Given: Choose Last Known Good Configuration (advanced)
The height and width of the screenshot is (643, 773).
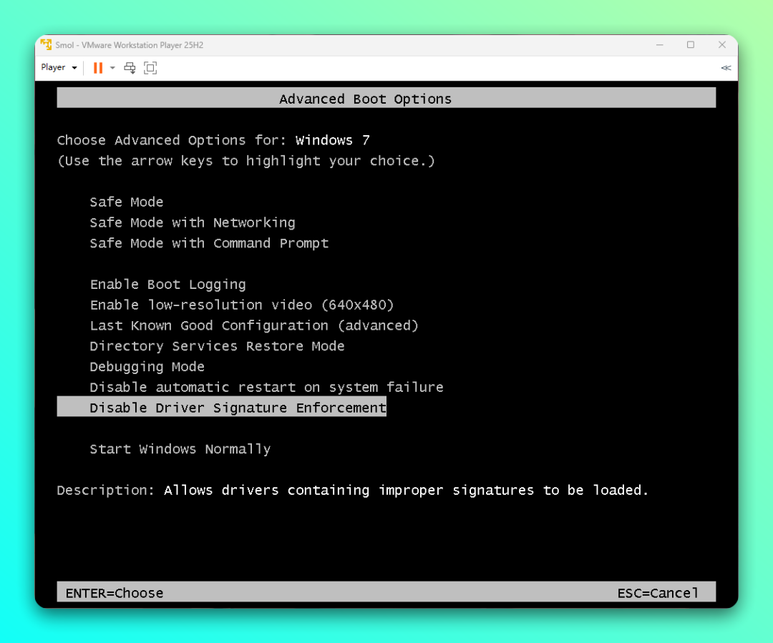Looking at the screenshot, I should click(x=253, y=325).
